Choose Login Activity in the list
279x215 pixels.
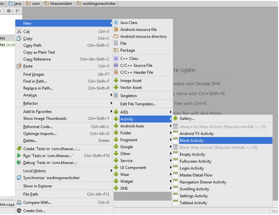(x=191, y=168)
